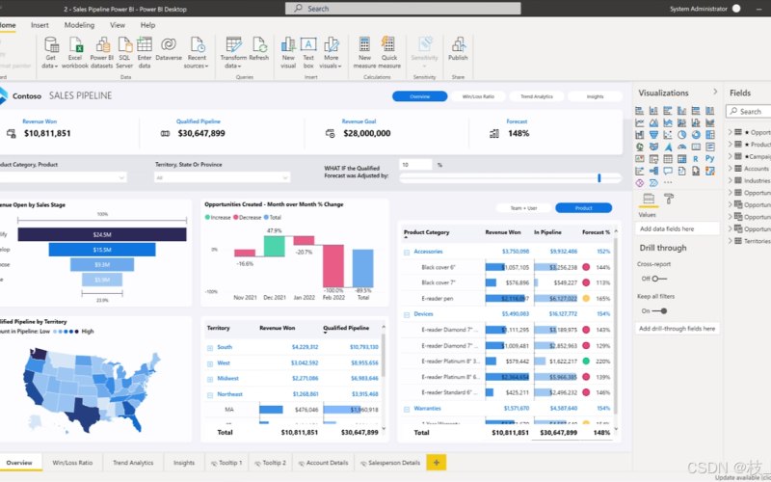Expand the Territories table in Fields

click(731, 241)
